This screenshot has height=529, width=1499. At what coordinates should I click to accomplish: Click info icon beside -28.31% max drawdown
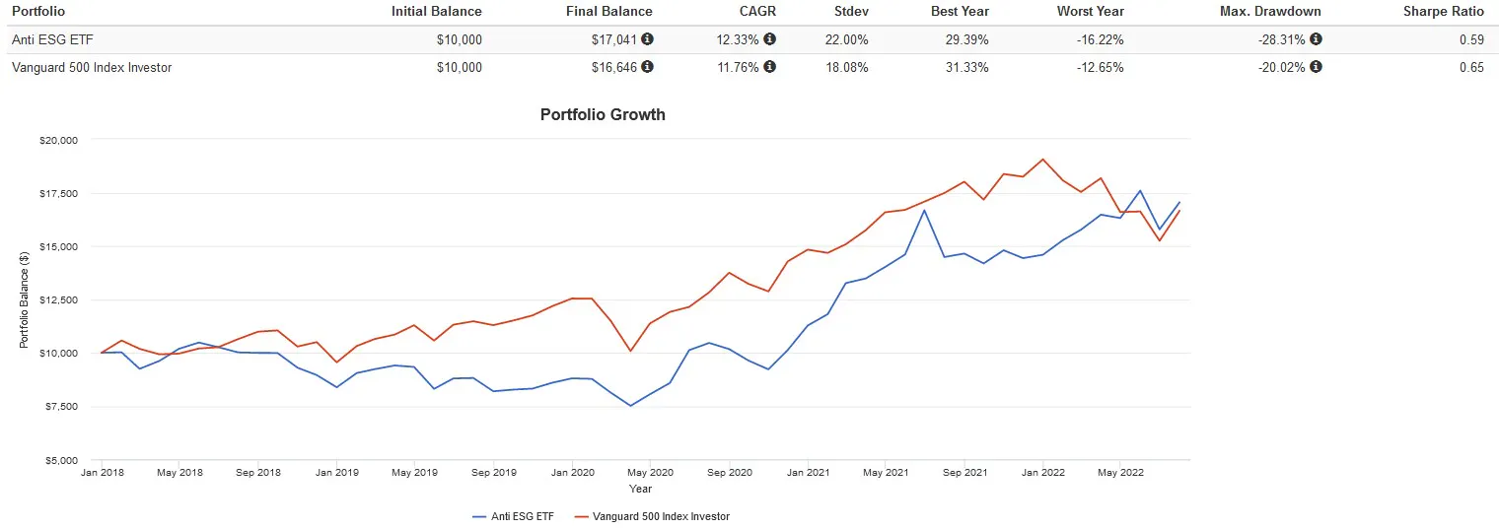(x=1316, y=39)
